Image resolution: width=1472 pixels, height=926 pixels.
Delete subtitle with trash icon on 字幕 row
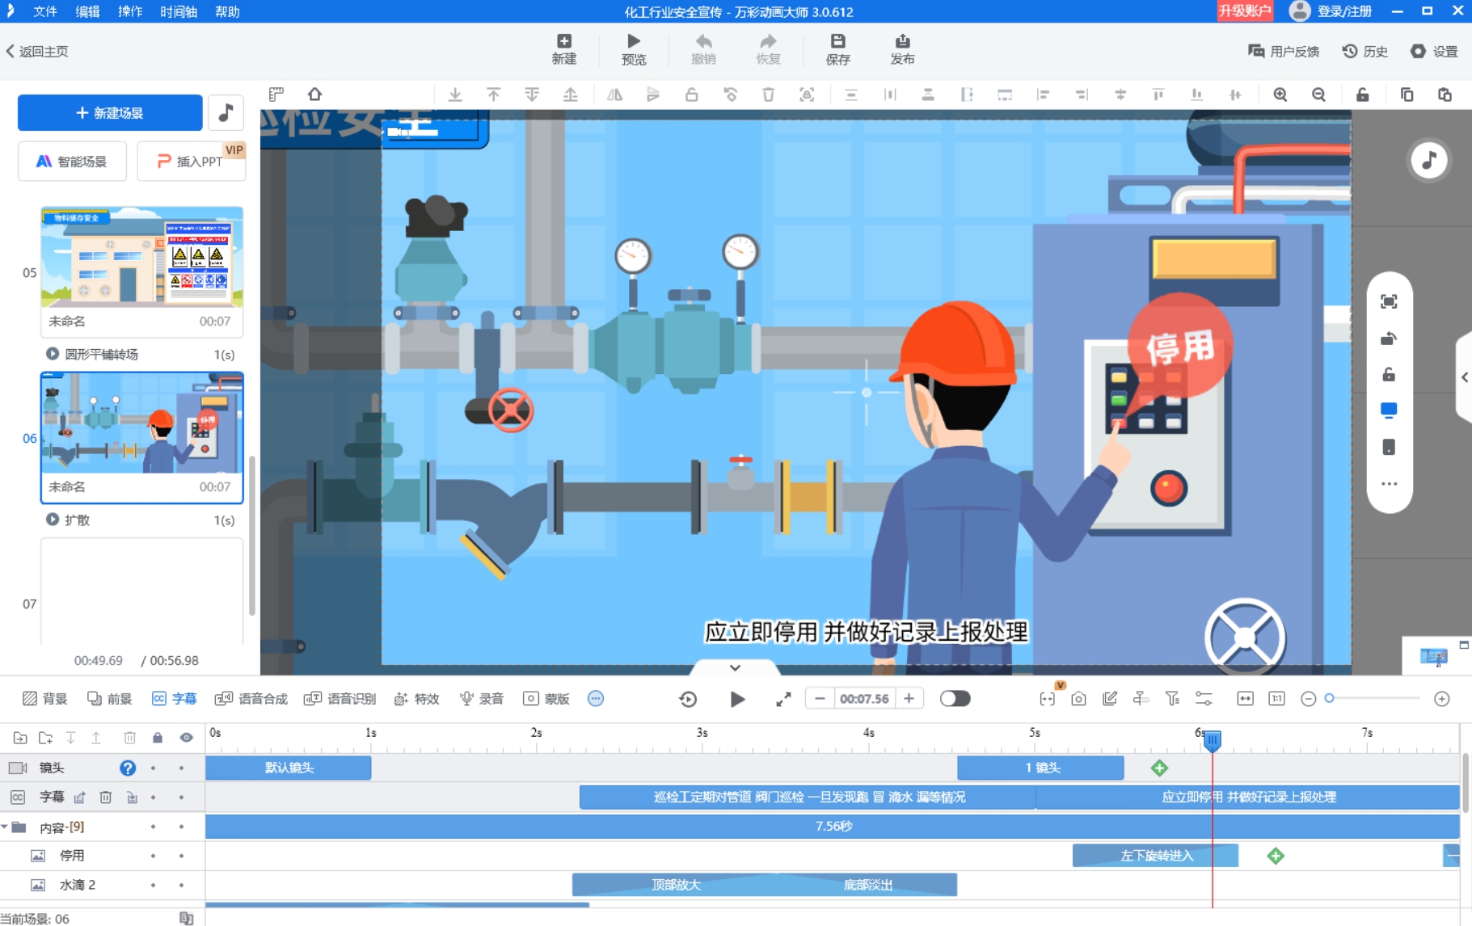coord(105,798)
